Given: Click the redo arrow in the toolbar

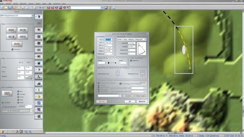Looking at the screenshot, I should coord(43,8).
